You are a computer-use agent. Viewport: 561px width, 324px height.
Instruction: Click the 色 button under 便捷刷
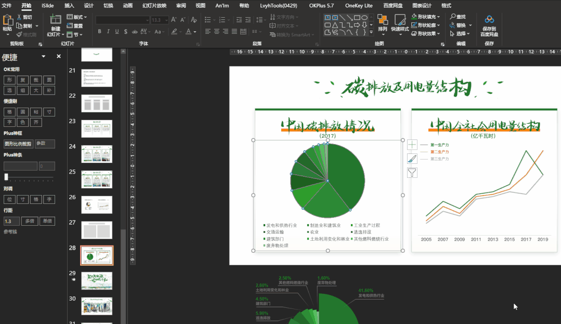22,122
